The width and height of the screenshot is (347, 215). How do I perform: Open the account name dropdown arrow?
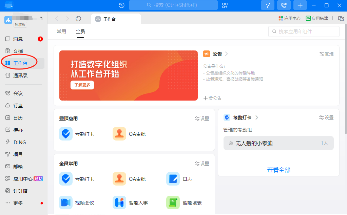tap(42, 18)
